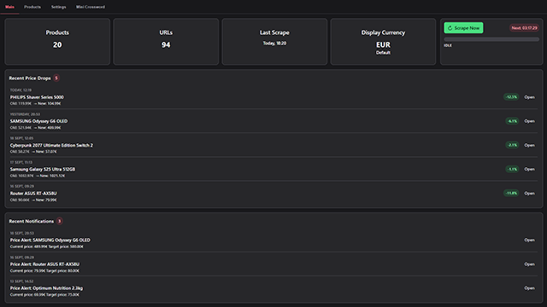Viewport: 547px width, 307px height.
Task: Click the scrape progress bar
Action: pyautogui.click(x=491, y=39)
